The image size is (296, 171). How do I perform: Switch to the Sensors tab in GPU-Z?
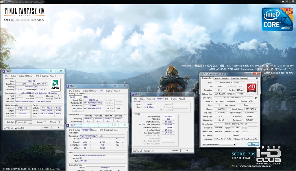pyautogui.click(x=217, y=78)
